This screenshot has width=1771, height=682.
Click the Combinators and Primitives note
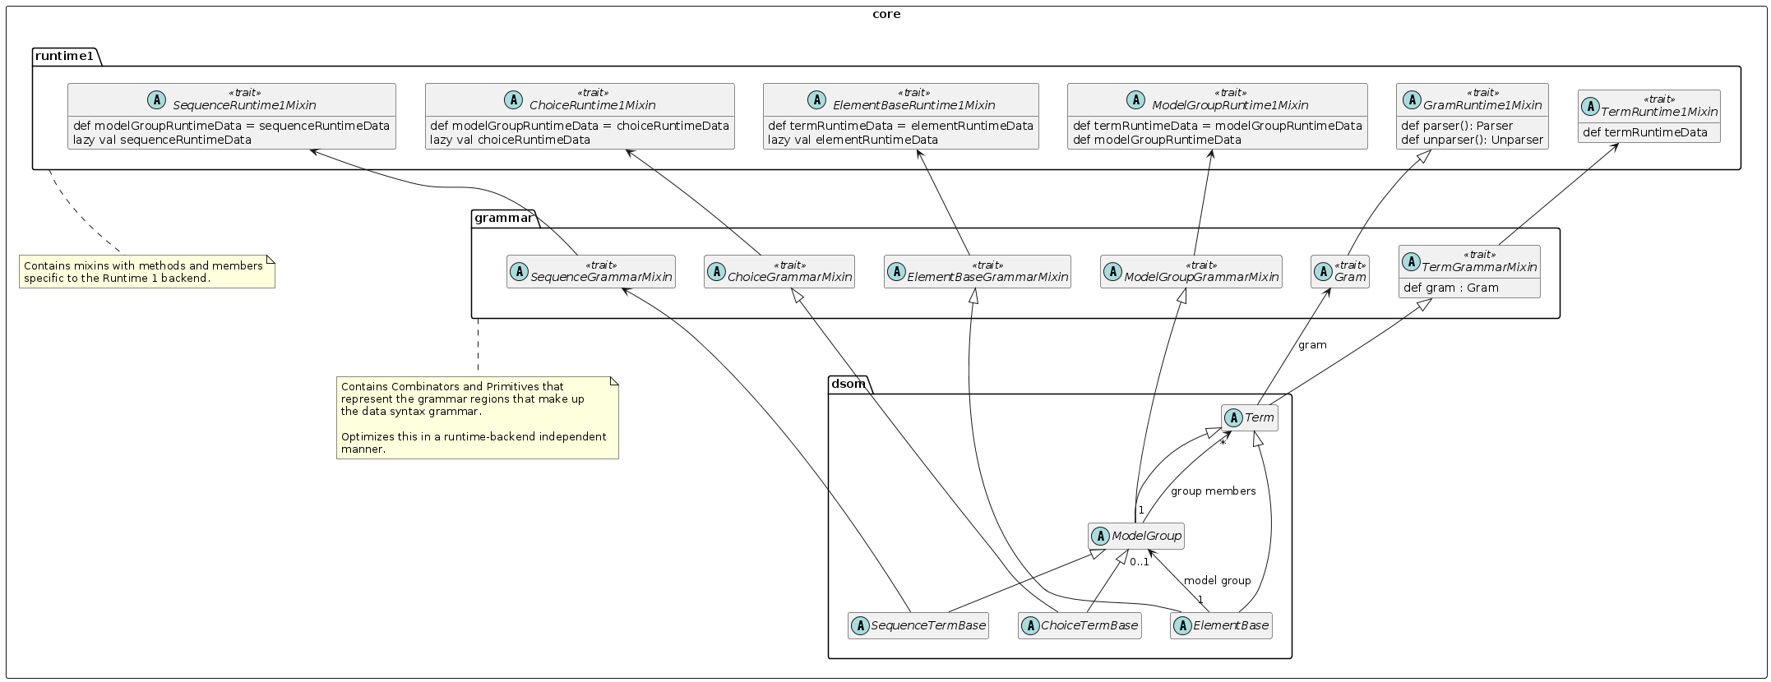[477, 417]
